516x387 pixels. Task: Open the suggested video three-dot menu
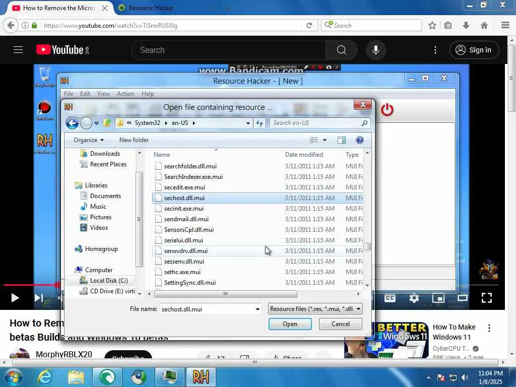point(489,328)
